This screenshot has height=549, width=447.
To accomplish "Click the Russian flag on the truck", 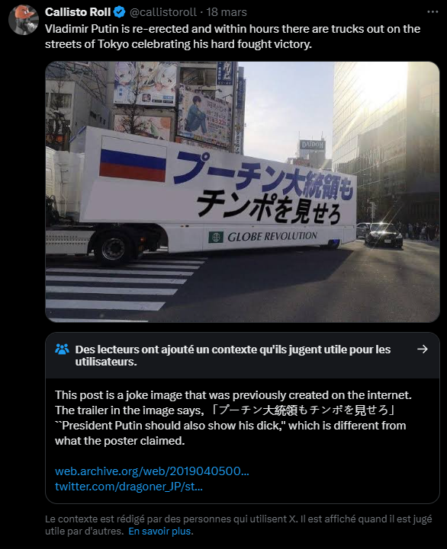I will click(133, 161).
